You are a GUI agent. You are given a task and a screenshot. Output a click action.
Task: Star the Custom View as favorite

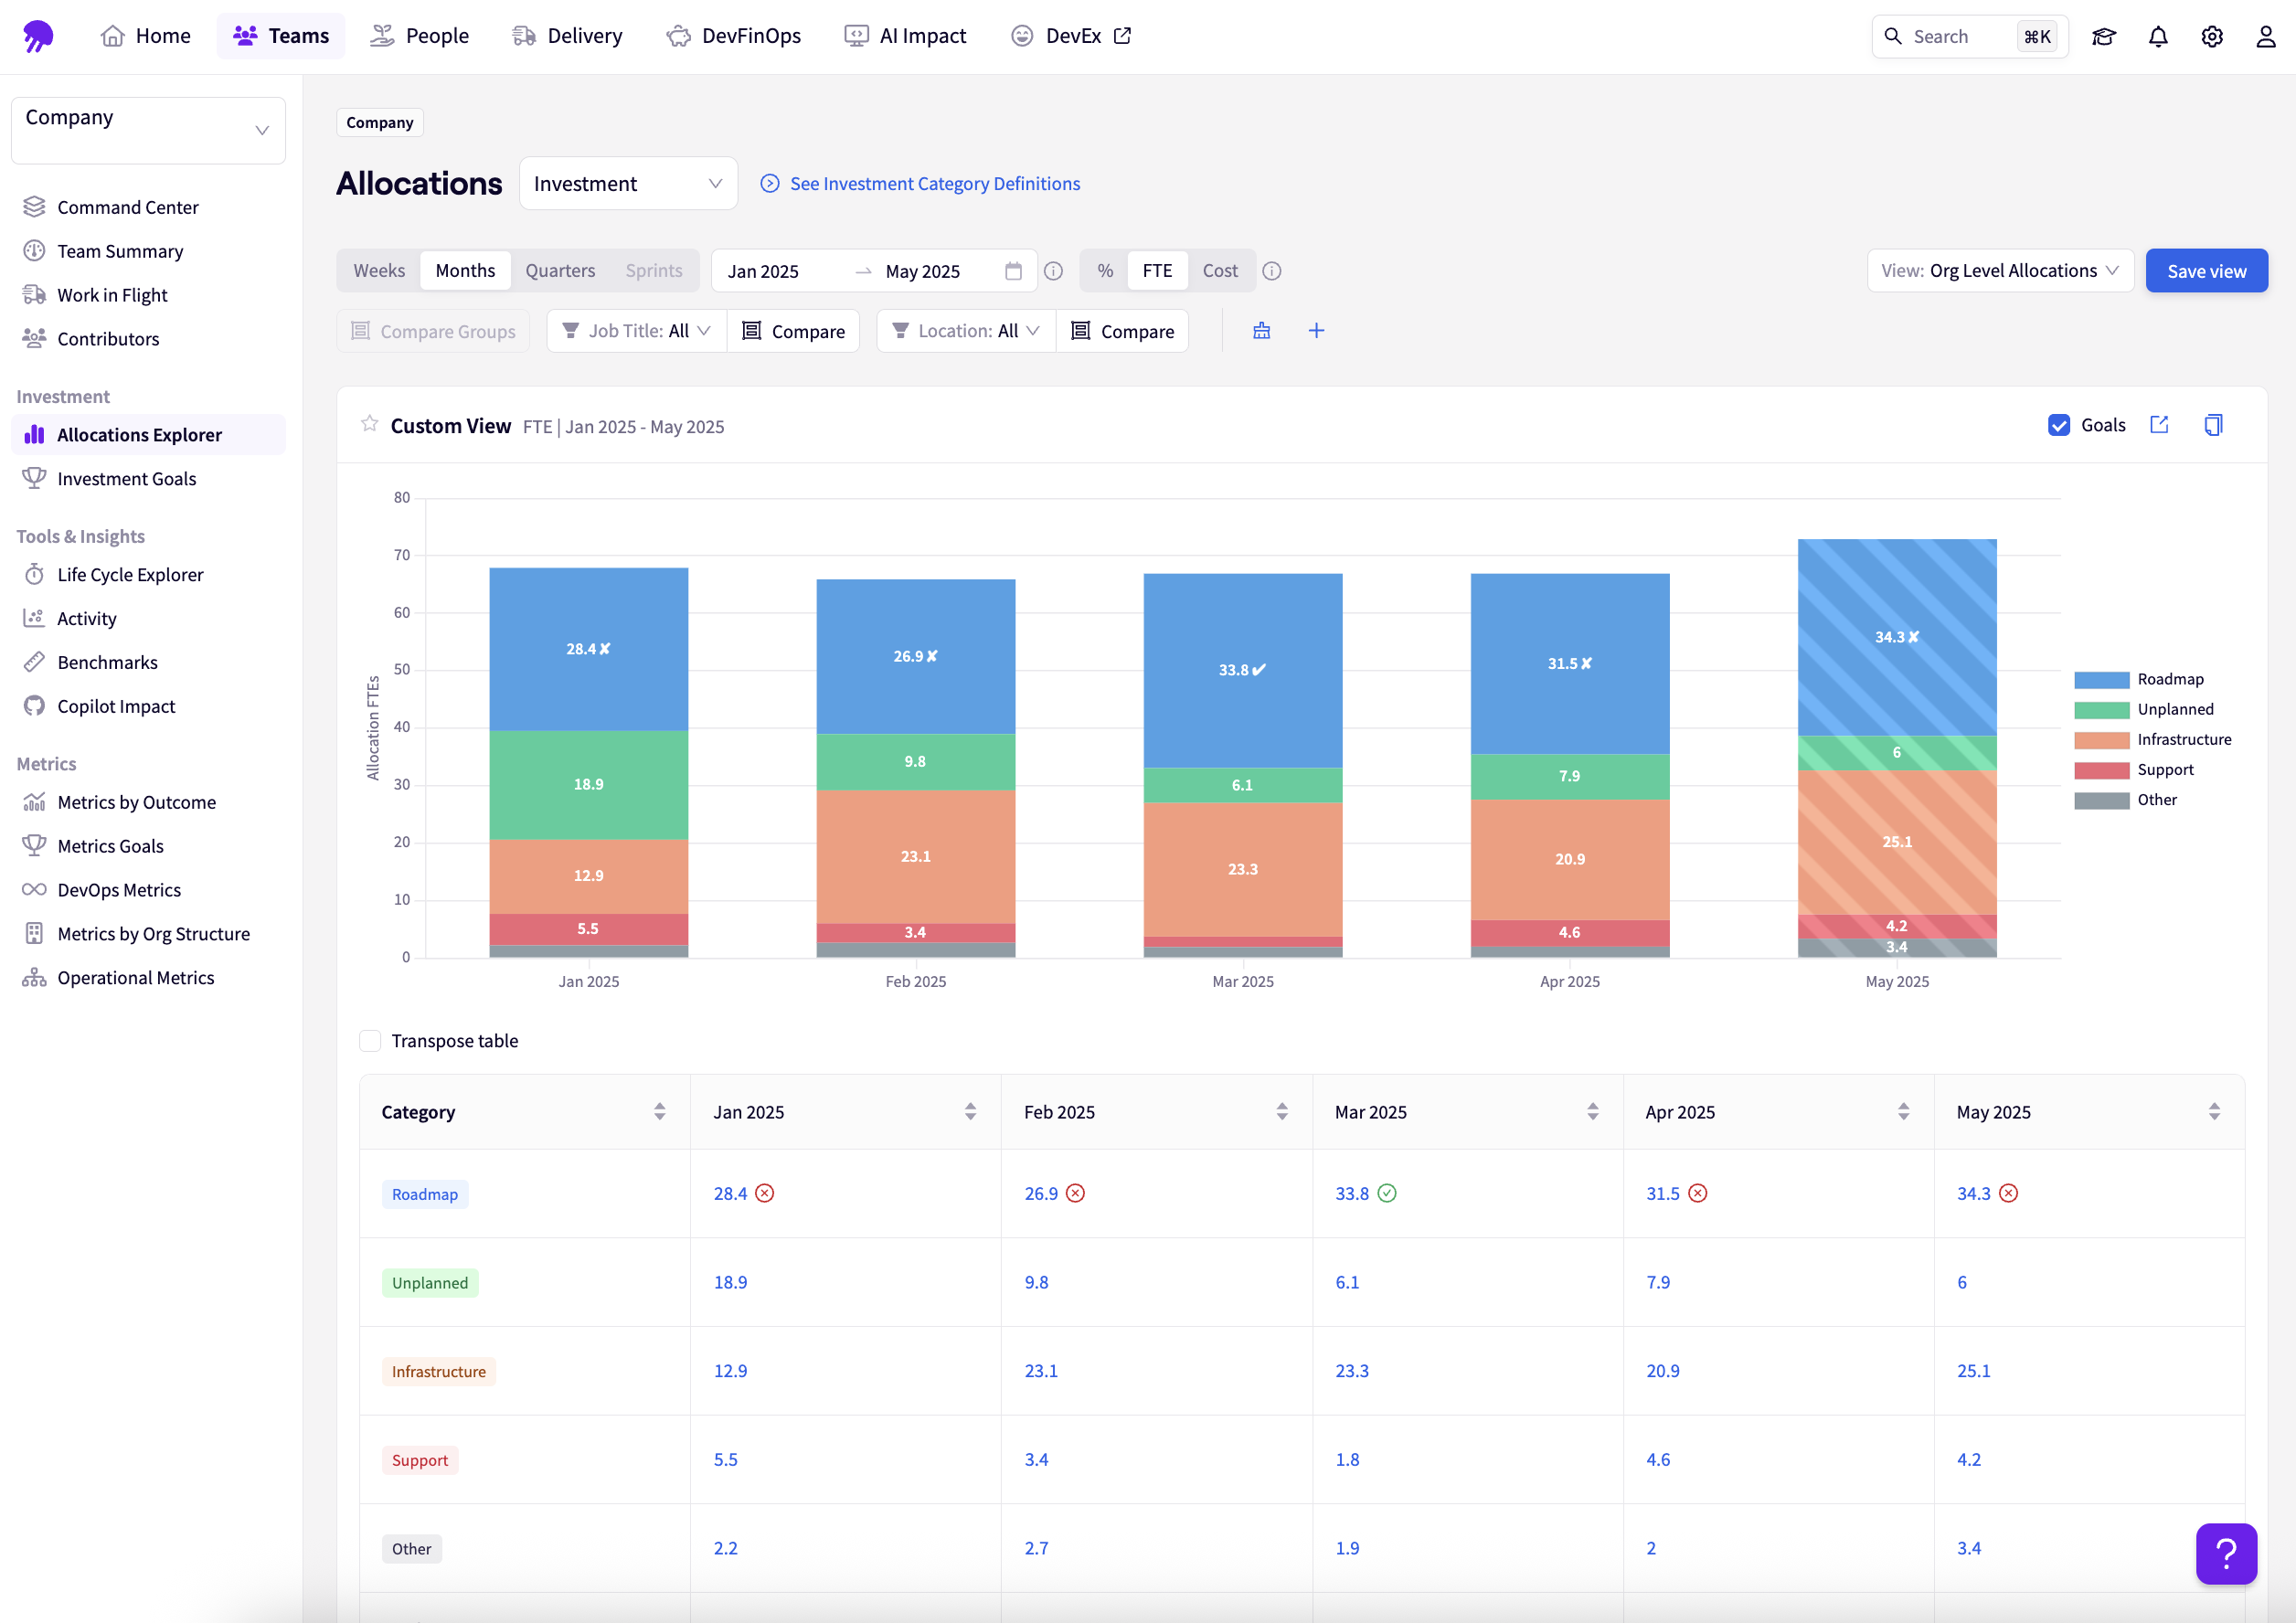369,424
